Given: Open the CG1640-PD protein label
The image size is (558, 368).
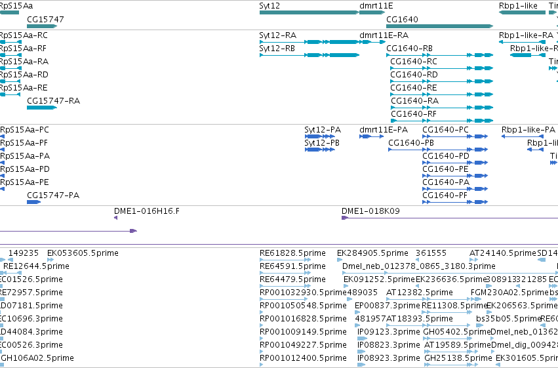Looking at the screenshot, I should click(x=446, y=156).
